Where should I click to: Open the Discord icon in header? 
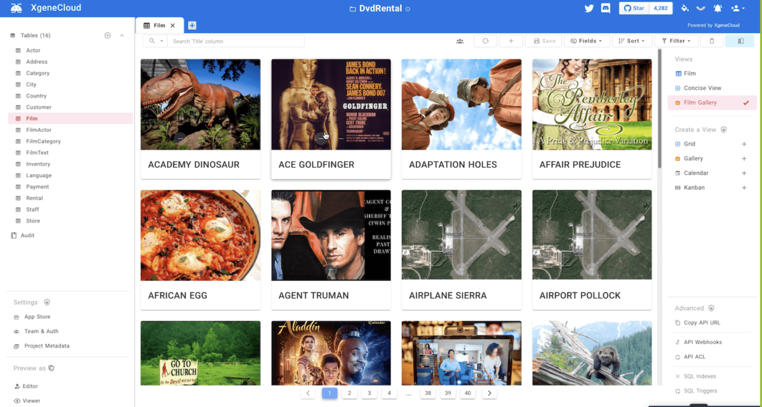(605, 8)
